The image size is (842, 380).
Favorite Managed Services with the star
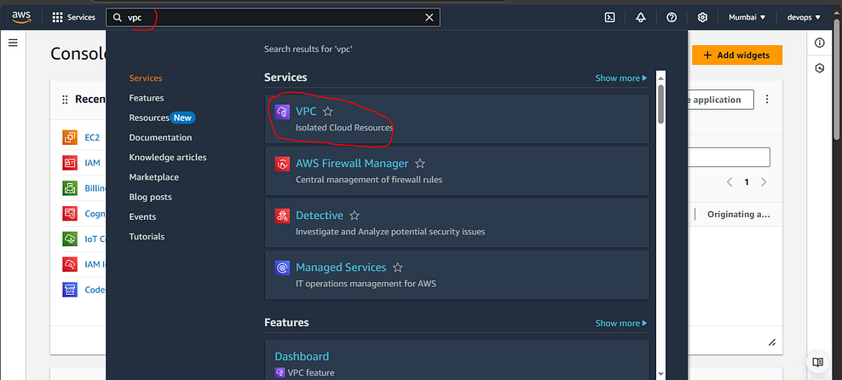pos(397,268)
